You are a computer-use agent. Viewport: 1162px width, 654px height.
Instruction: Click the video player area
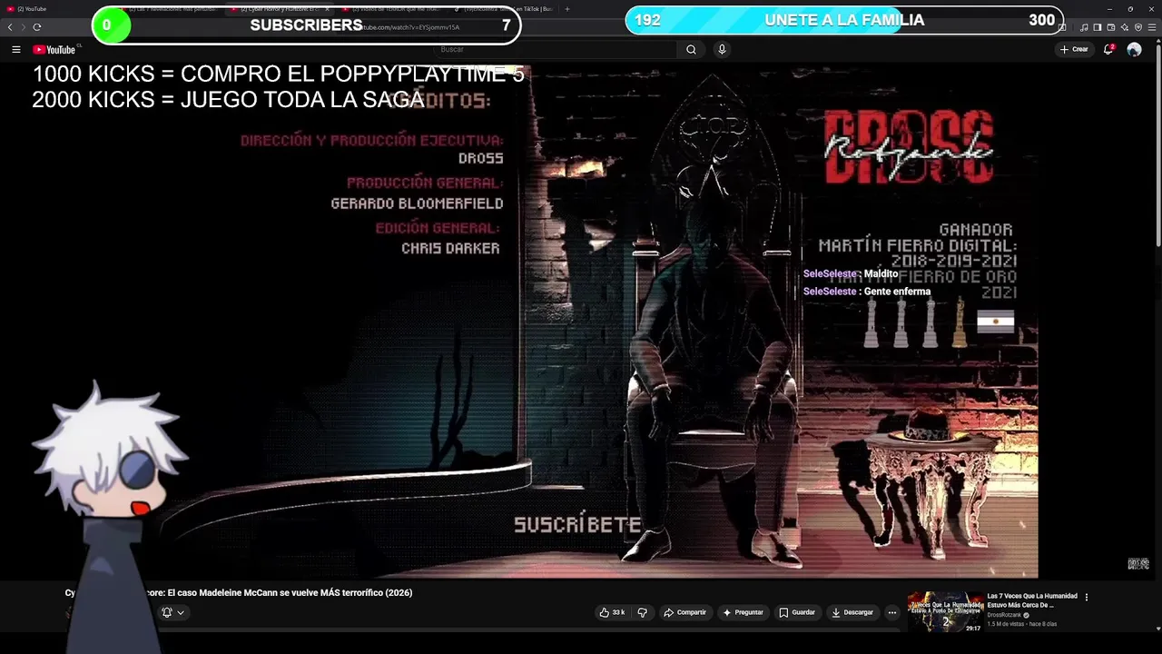(x=581, y=322)
